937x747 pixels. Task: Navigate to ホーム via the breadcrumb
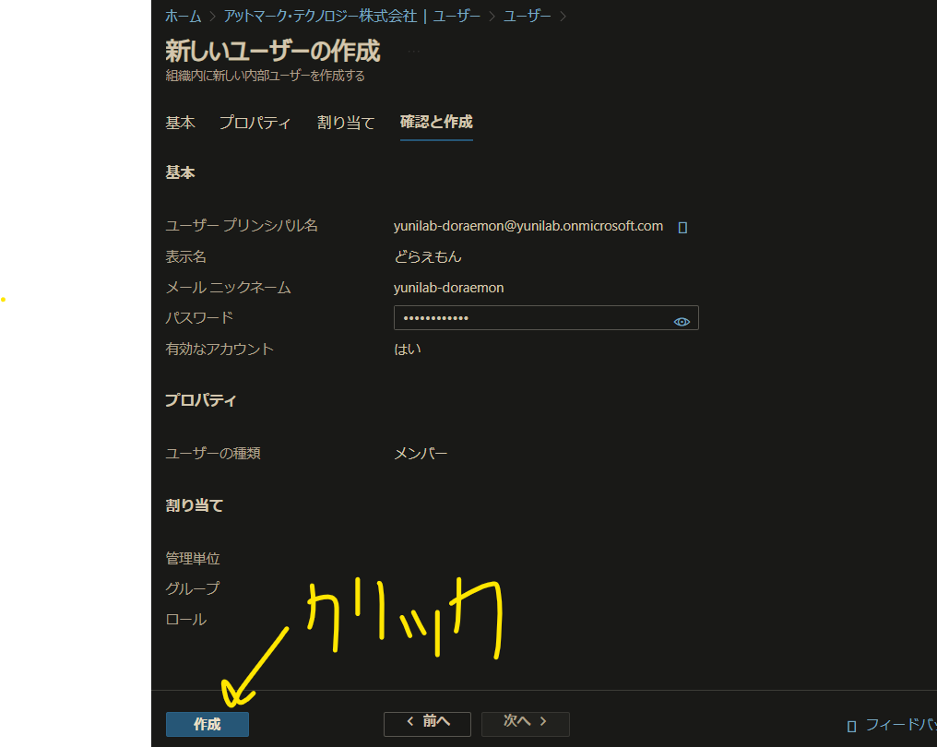(183, 16)
